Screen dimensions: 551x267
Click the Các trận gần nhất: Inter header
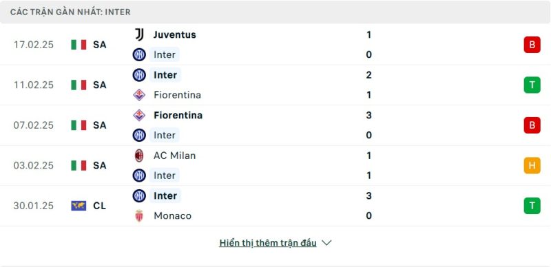pos(70,12)
